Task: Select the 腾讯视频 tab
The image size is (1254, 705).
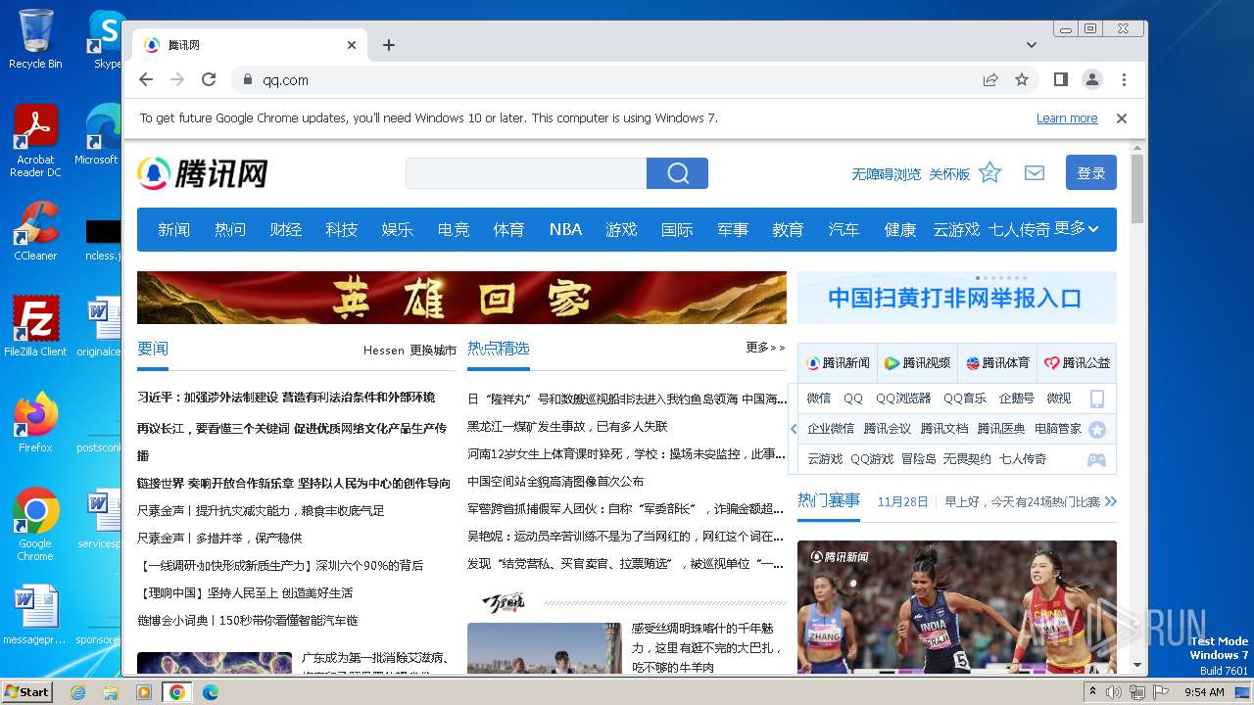Action: [x=917, y=362]
